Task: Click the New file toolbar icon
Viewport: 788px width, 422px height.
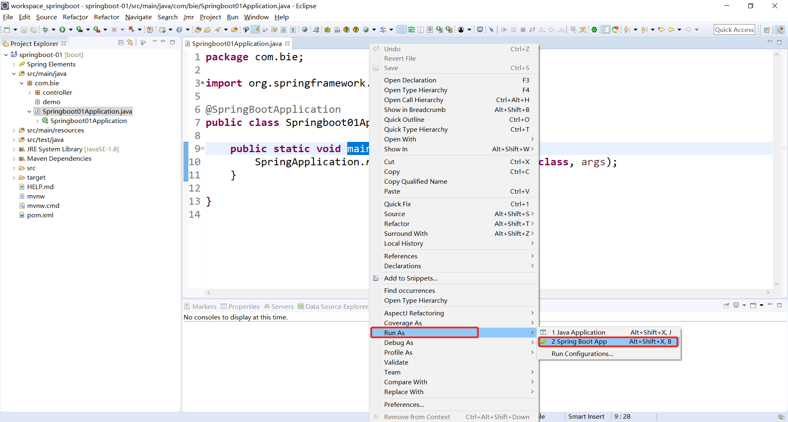Action: pyautogui.click(x=7, y=30)
